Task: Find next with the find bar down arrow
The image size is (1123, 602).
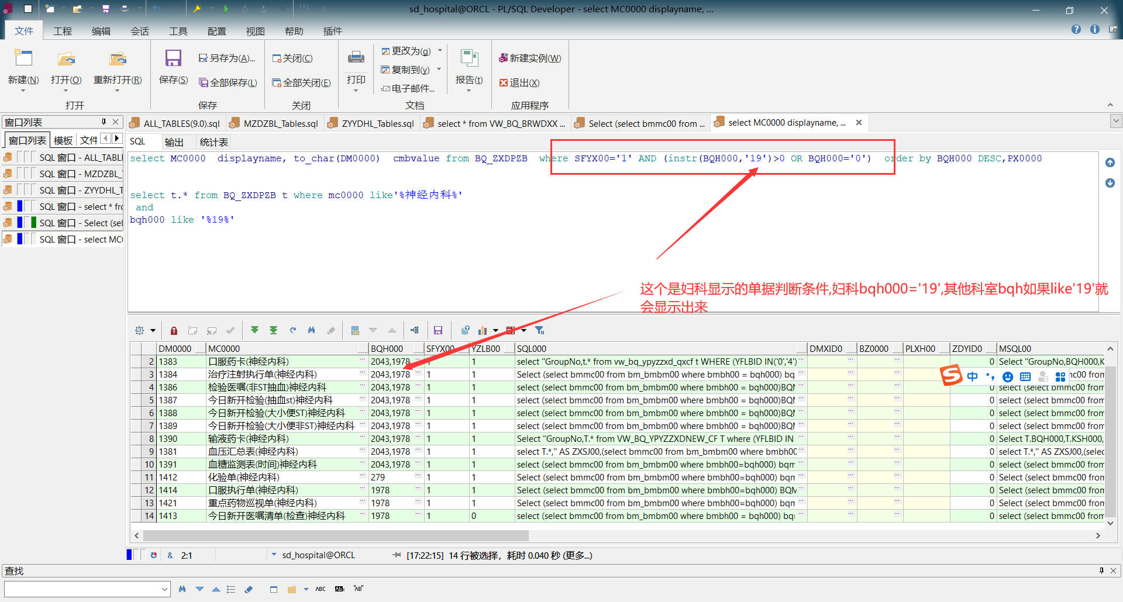Action: point(199,589)
